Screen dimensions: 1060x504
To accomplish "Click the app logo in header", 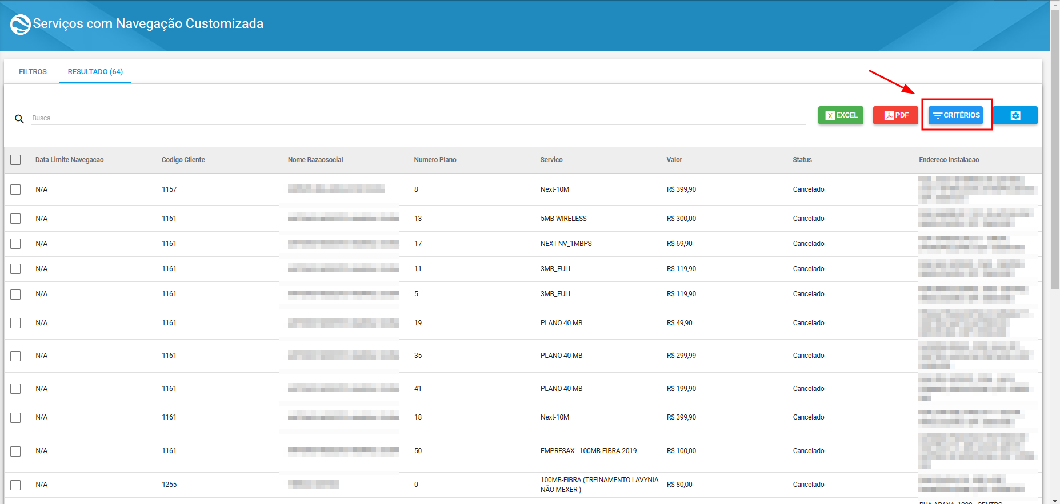I will (21, 24).
